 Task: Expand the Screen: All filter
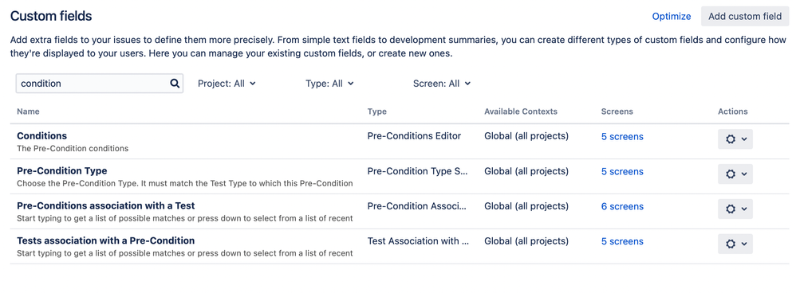[442, 84]
